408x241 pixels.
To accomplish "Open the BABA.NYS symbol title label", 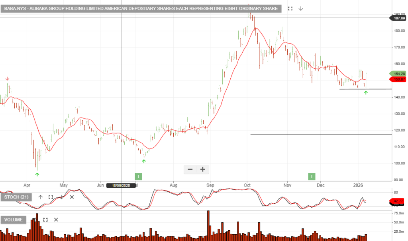I will (x=141, y=8).
